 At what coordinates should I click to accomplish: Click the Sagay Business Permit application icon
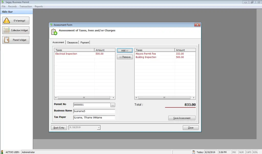[x=2, y=2]
